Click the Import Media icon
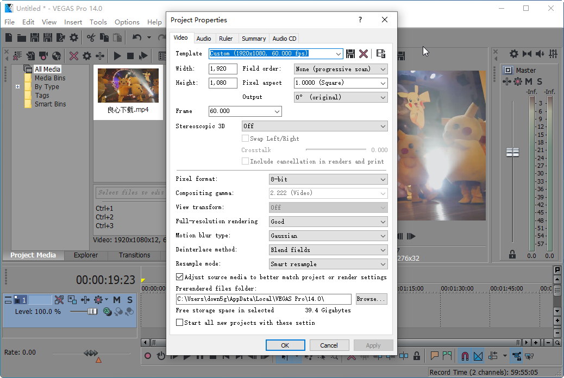 30,56
